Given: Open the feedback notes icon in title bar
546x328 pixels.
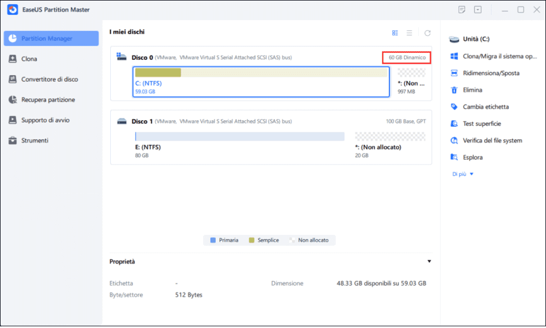Looking at the screenshot, I should coord(462,10).
